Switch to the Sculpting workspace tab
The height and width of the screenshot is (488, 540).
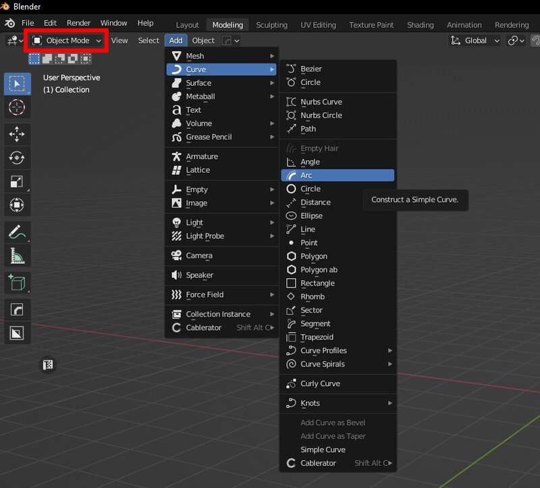[271, 25]
